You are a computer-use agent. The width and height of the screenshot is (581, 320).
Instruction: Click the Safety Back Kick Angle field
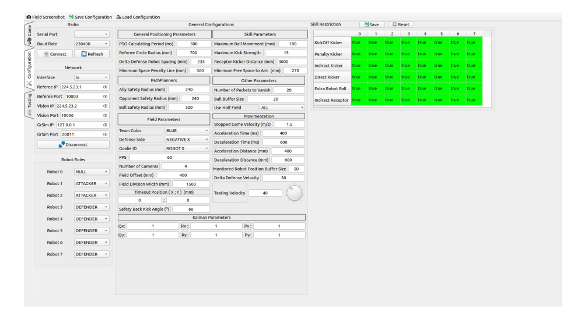click(191, 209)
